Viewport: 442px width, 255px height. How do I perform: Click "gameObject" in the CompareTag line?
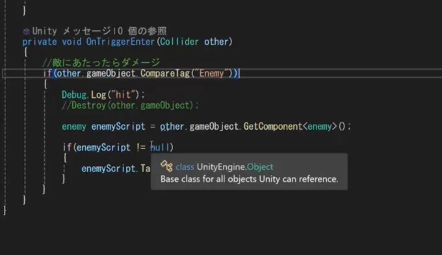click(110, 73)
